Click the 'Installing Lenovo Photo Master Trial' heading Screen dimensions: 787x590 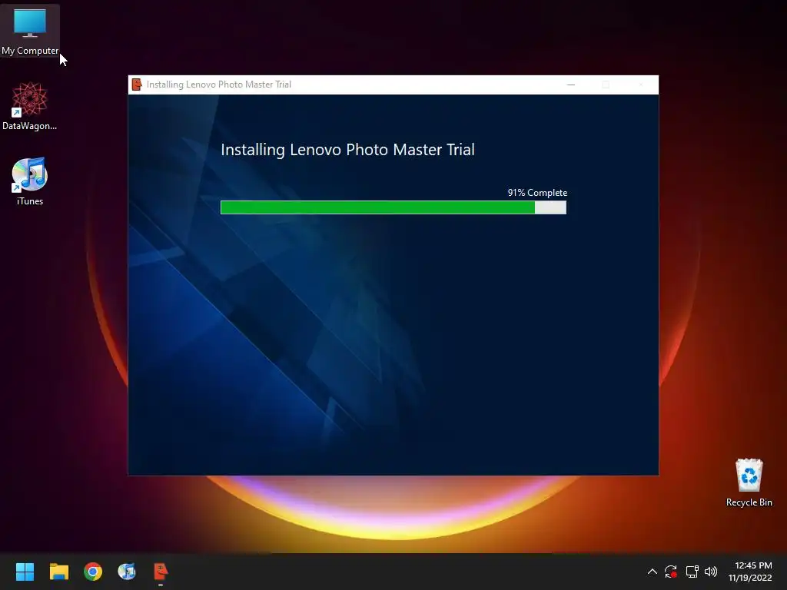(x=348, y=150)
